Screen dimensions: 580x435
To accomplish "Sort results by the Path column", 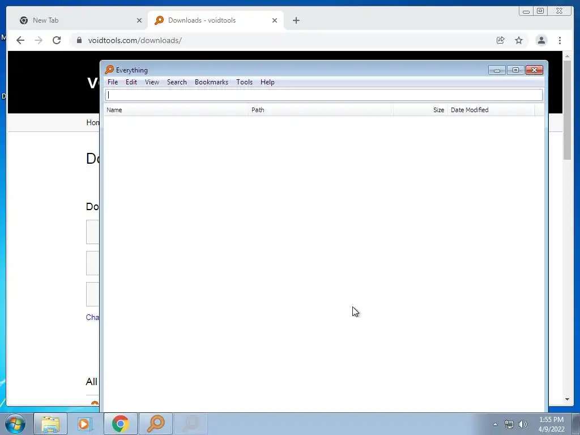I will (321, 110).
